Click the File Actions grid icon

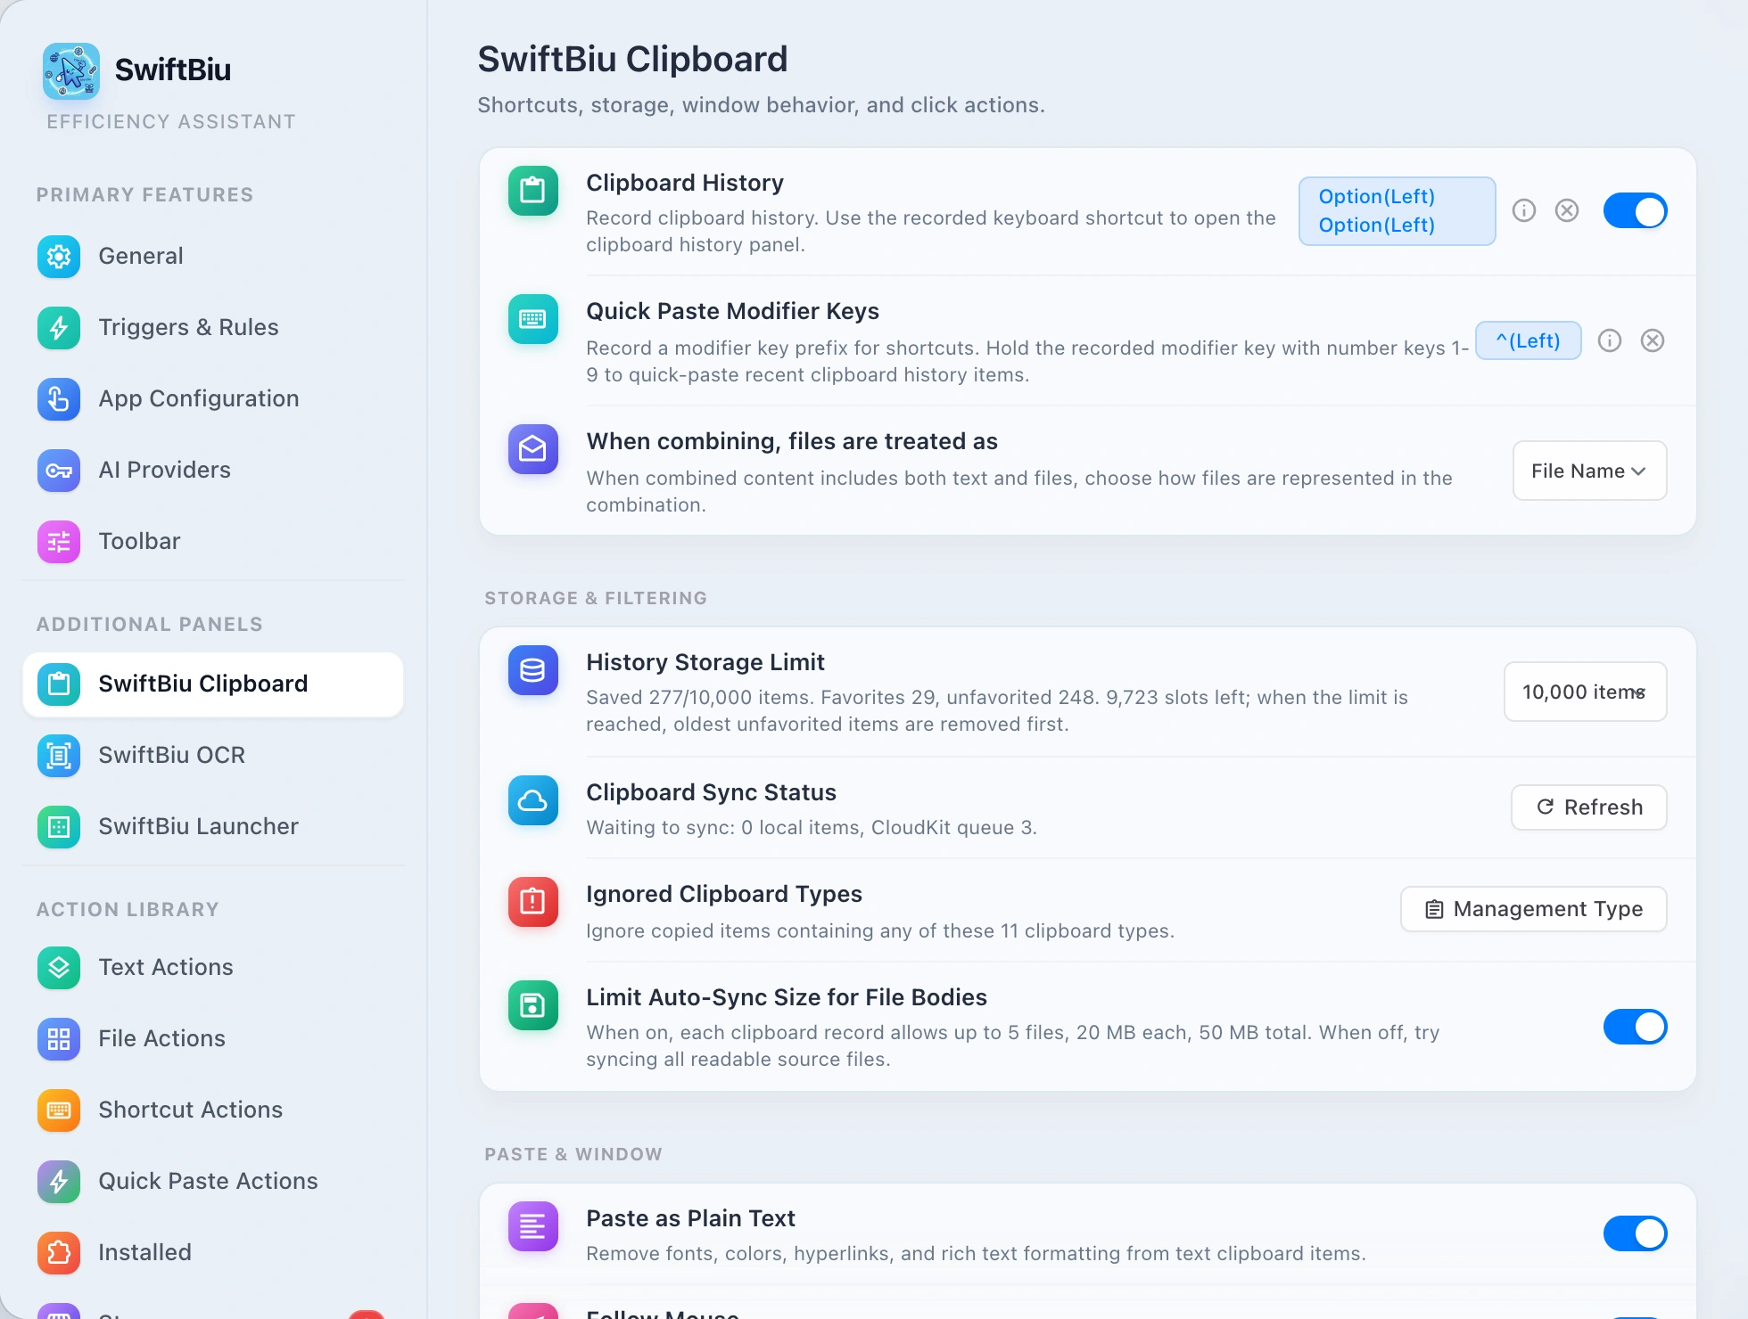[x=59, y=1039]
